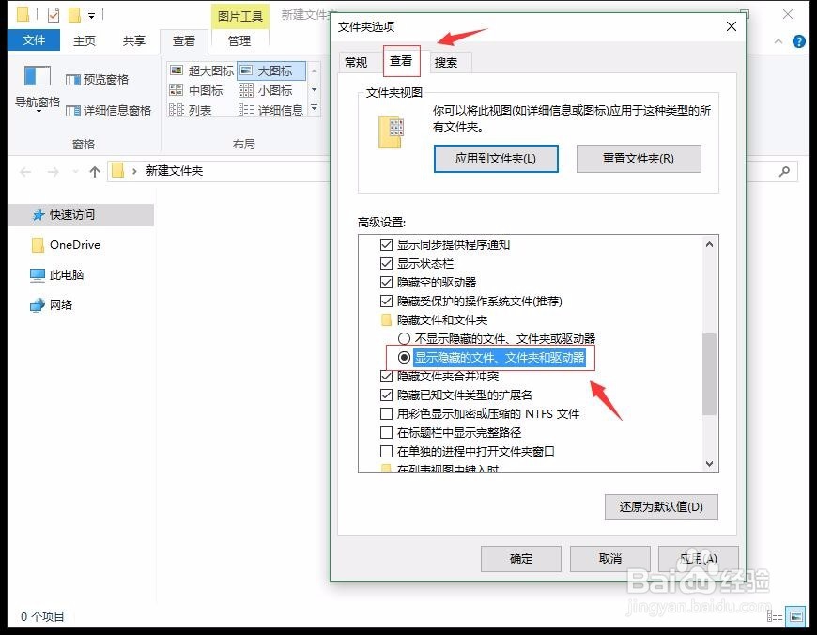The image size is (817, 635).
Task: Close the Folder Options dialog
Action: [x=732, y=26]
